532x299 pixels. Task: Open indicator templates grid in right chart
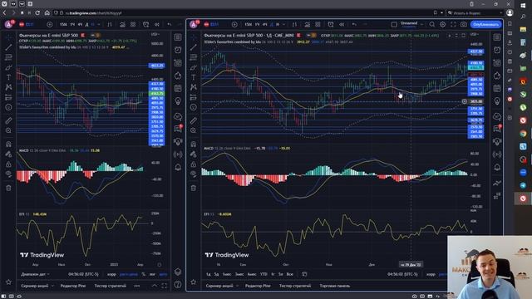click(318, 24)
